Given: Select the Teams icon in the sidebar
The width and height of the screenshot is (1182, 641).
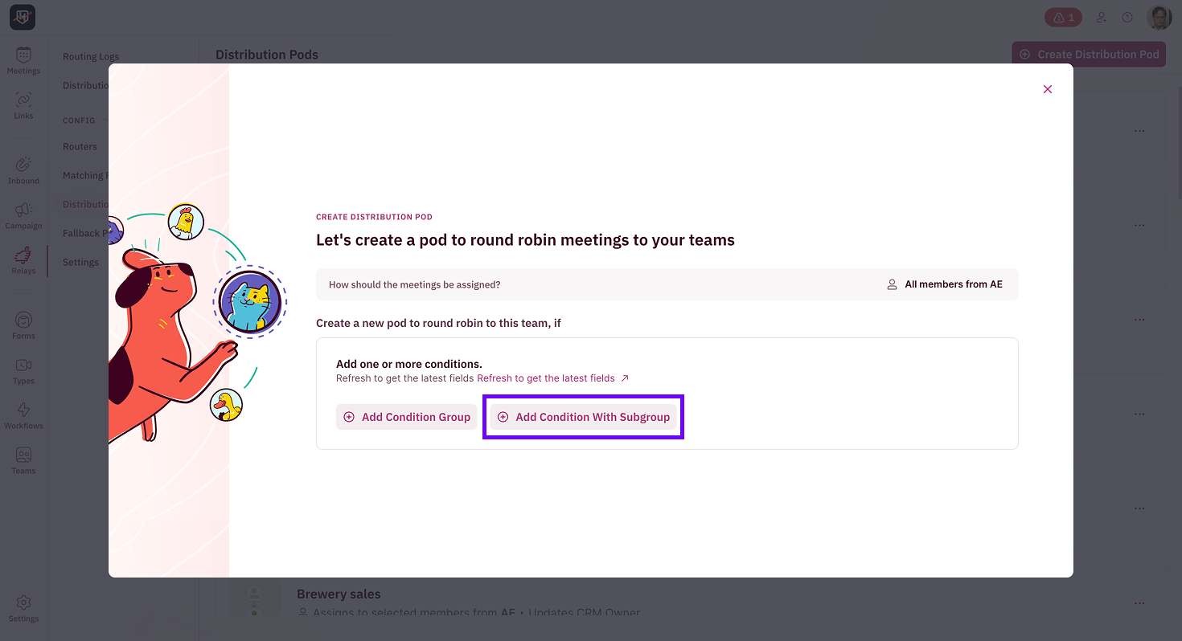Looking at the screenshot, I should click(x=23, y=459).
